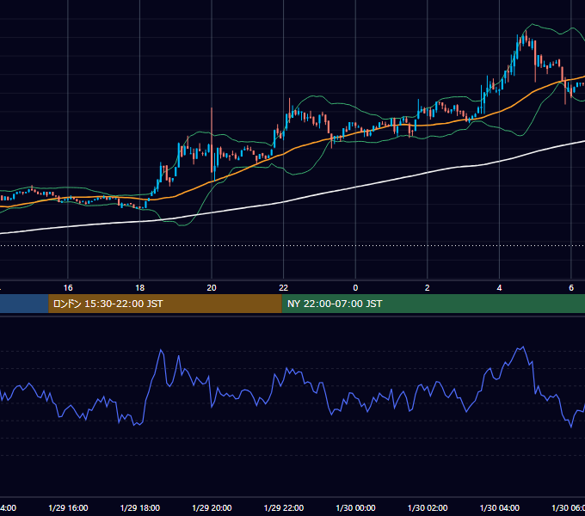Click the tall red candle wick at 20:00
585x516 pixels.
(x=212, y=140)
